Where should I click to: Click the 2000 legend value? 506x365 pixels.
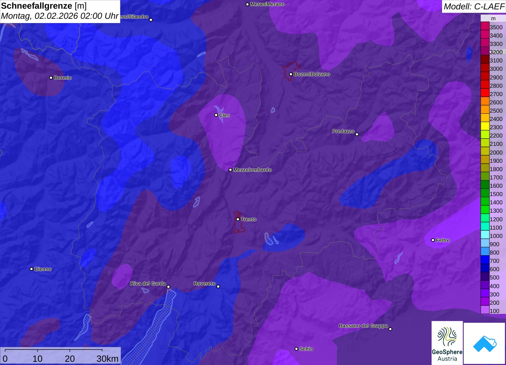pos(496,152)
